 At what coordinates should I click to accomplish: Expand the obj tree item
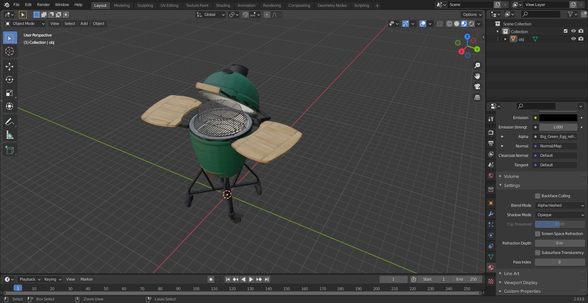(x=505, y=39)
